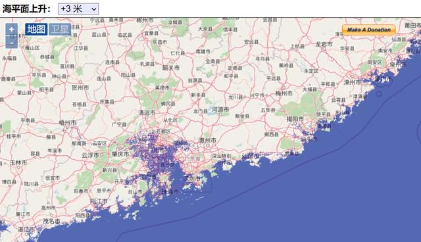Click the 贺州市 city label
Viewport: 421px width, 242px height.
[80, 87]
